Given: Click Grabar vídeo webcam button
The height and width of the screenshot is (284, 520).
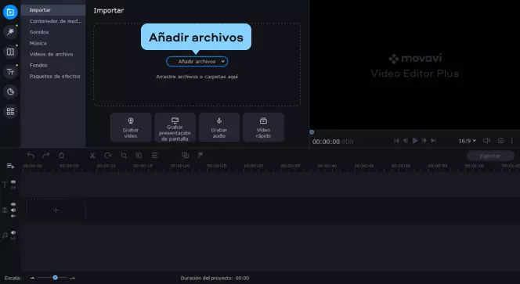Looking at the screenshot, I should (131, 128).
